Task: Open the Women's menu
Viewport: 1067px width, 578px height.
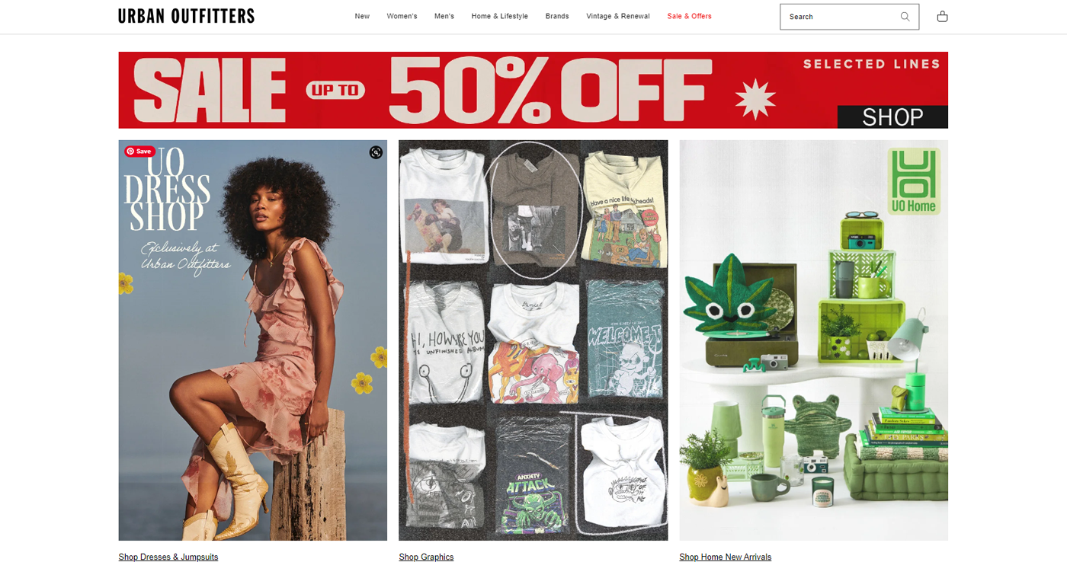Action: (x=402, y=16)
